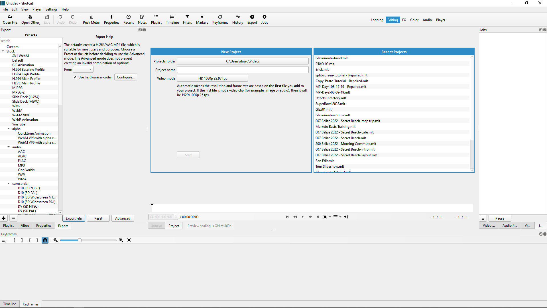This screenshot has height=308, width=547.
Task: Open the Recent panel
Action: click(129, 19)
